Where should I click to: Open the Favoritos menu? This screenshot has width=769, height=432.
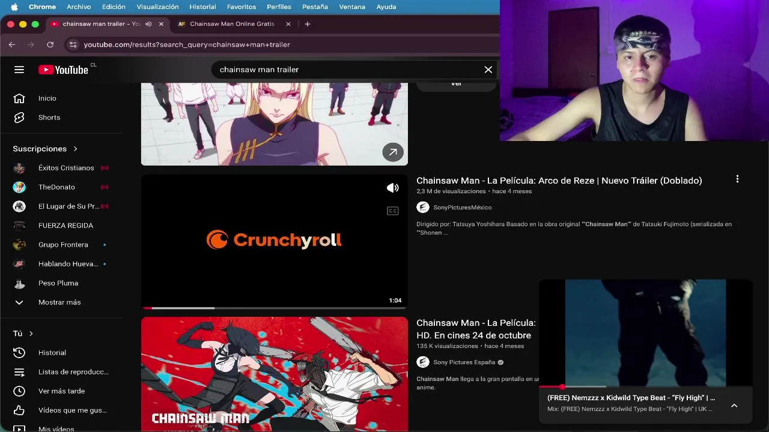(242, 7)
